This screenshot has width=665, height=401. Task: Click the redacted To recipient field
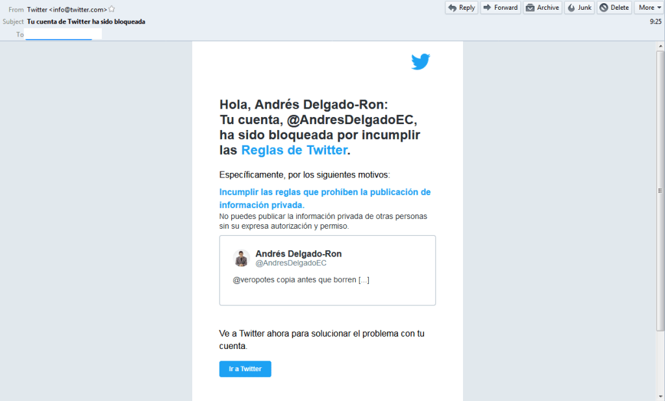pyautogui.click(x=63, y=34)
